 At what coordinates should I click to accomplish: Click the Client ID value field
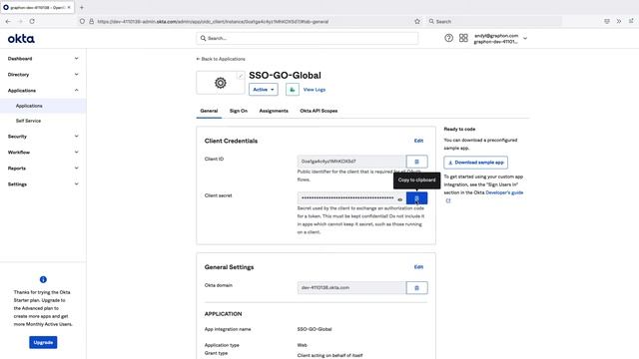[x=351, y=162]
